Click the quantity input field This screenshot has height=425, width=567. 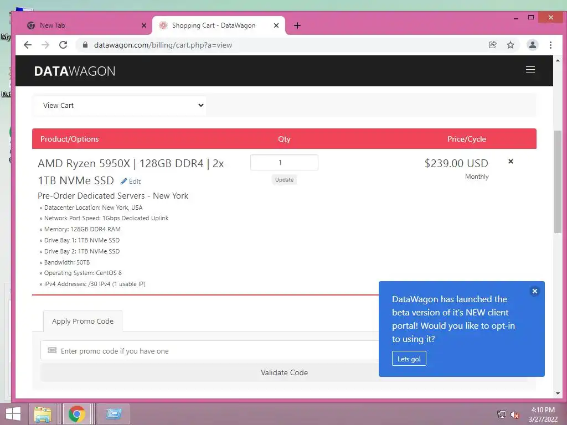[284, 163]
